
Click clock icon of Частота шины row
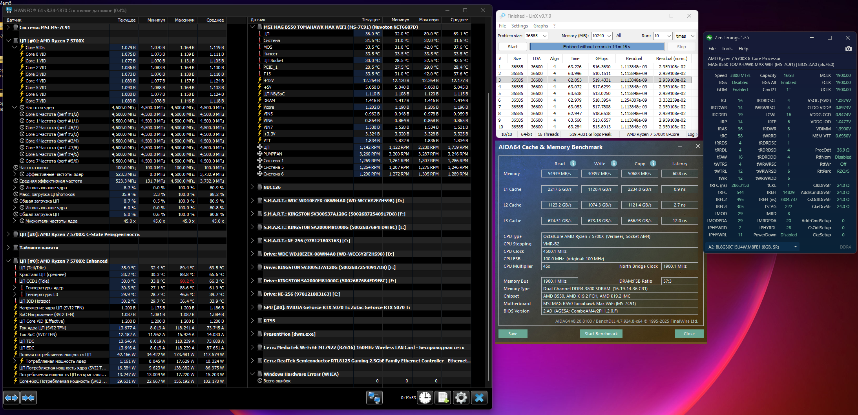[x=16, y=168]
